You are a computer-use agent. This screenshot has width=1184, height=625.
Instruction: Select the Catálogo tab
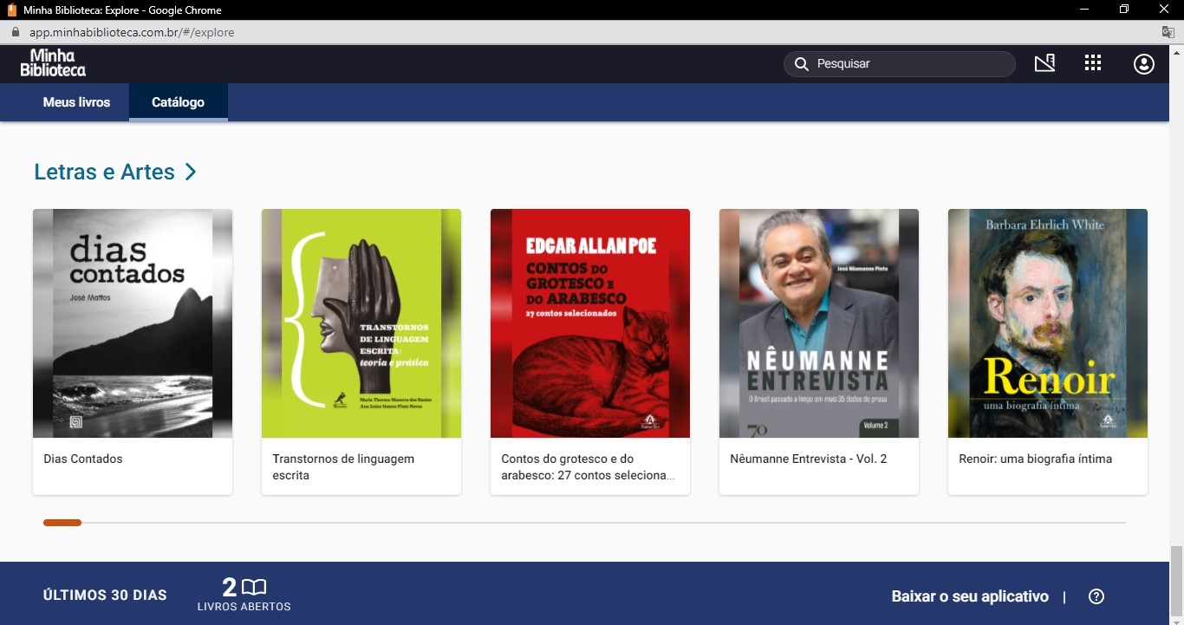178,102
